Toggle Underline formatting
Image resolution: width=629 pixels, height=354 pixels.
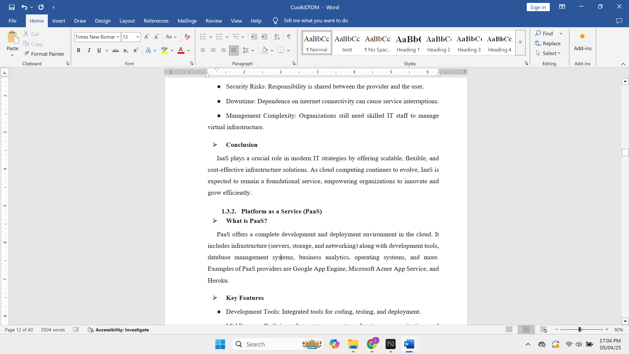(x=99, y=50)
